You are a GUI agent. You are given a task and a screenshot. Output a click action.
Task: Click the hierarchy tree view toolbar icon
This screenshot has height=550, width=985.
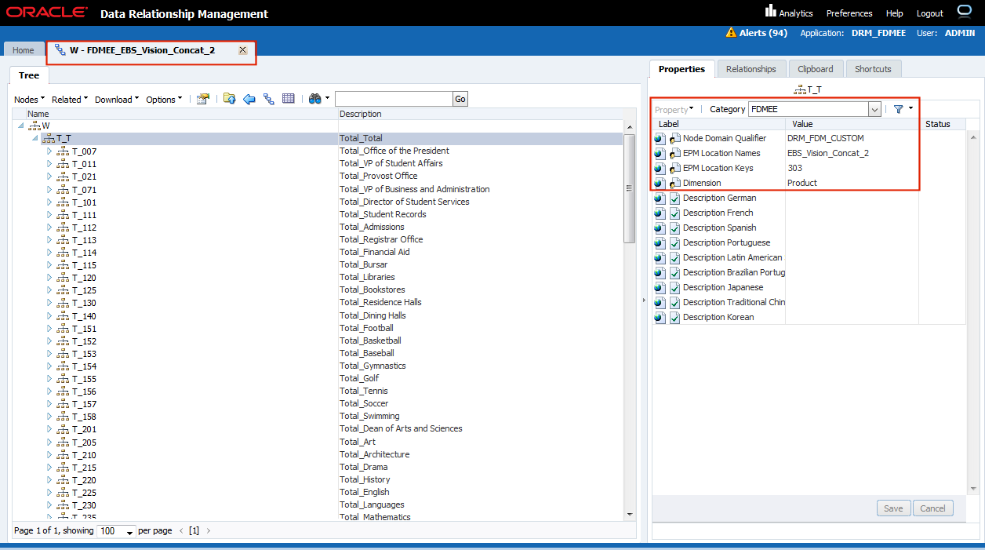[x=269, y=99]
